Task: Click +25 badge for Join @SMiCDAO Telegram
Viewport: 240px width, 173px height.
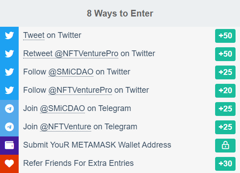Action: coord(225,109)
